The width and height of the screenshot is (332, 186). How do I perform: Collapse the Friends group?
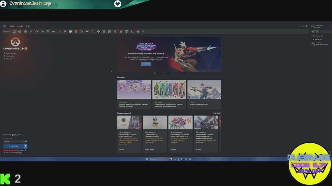click(x=317, y=40)
